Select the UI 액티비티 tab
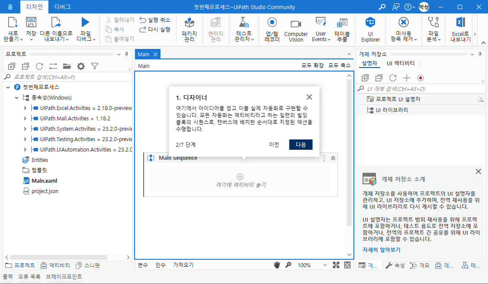Viewport: 488px width, 284px height. tap(401, 63)
